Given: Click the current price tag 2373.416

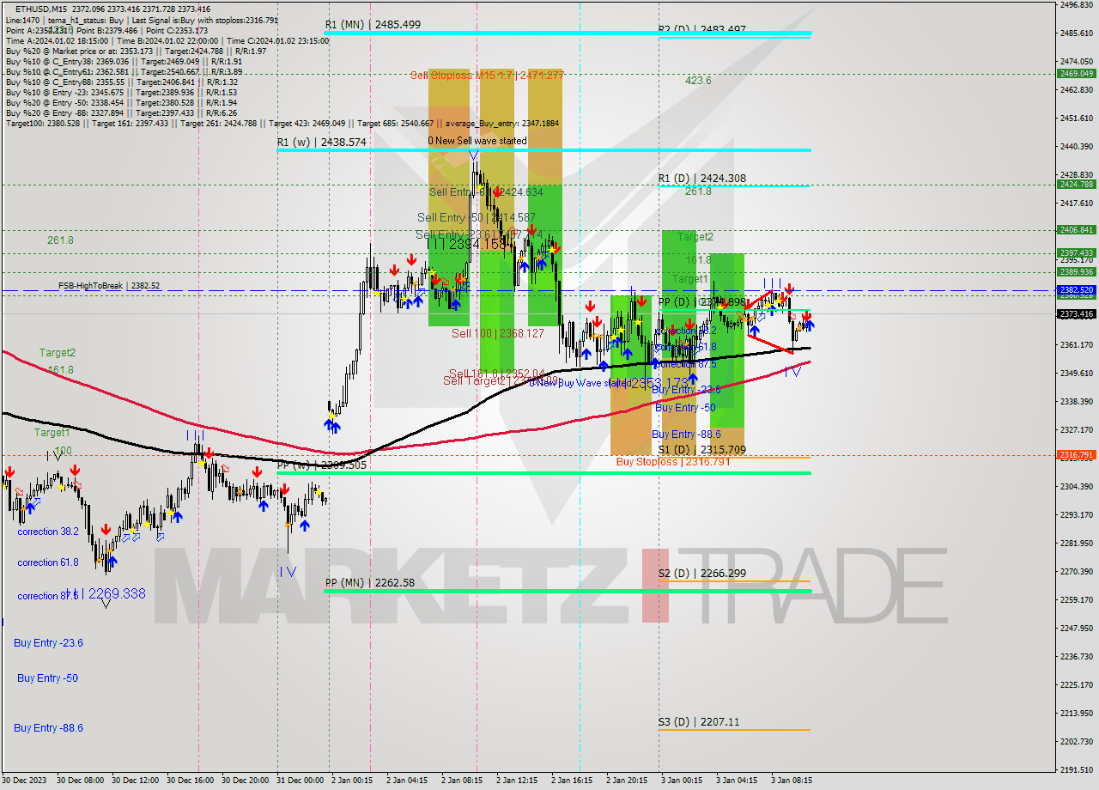Looking at the screenshot, I should click(x=1076, y=313).
